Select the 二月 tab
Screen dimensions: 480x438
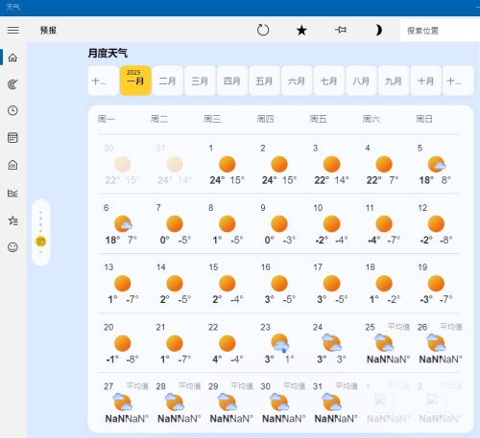pyautogui.click(x=168, y=81)
